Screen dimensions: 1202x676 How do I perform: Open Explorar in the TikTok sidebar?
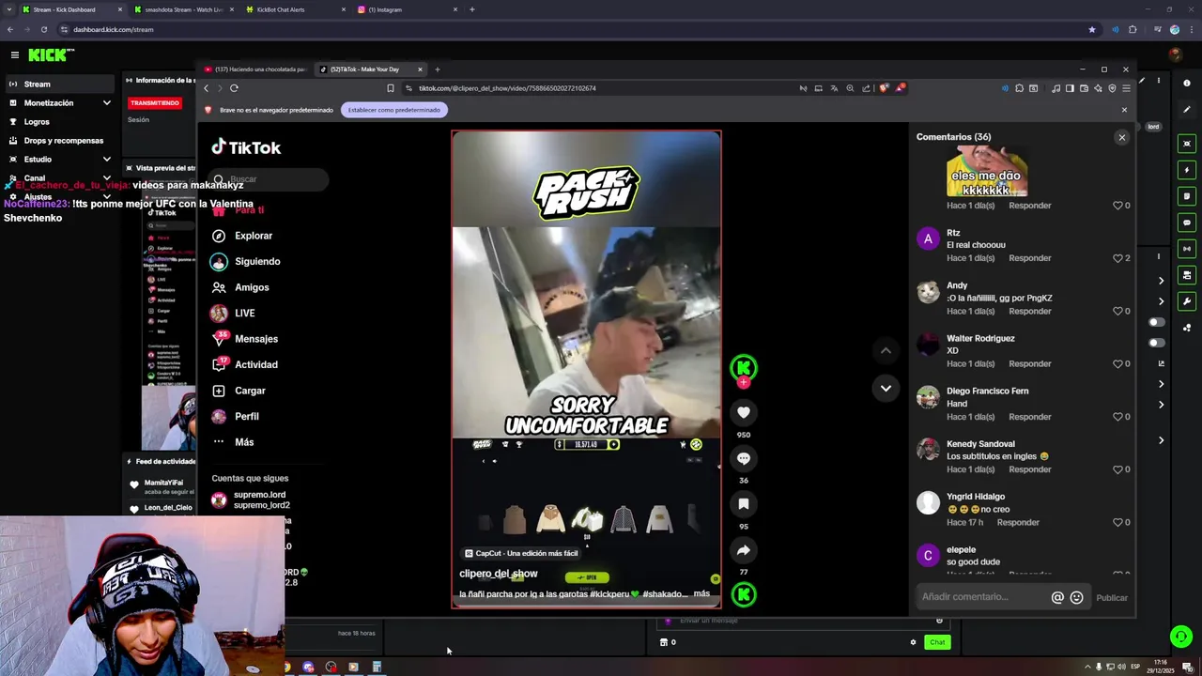pyautogui.click(x=242, y=236)
